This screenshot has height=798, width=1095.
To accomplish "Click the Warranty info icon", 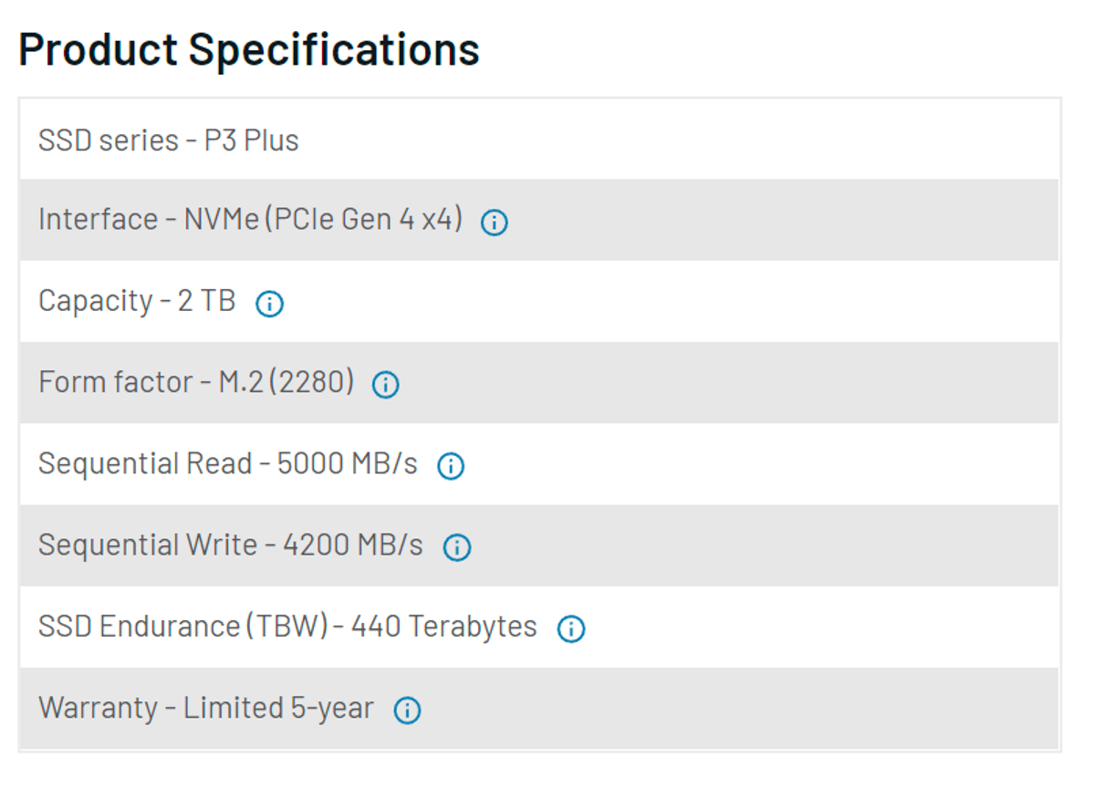I will (407, 710).
